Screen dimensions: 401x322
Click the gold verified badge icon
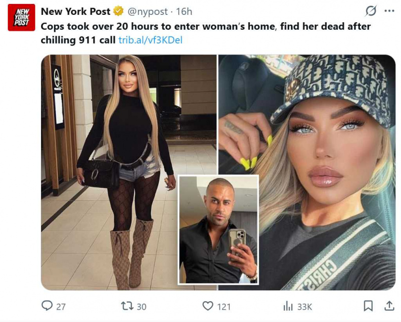coord(118,11)
